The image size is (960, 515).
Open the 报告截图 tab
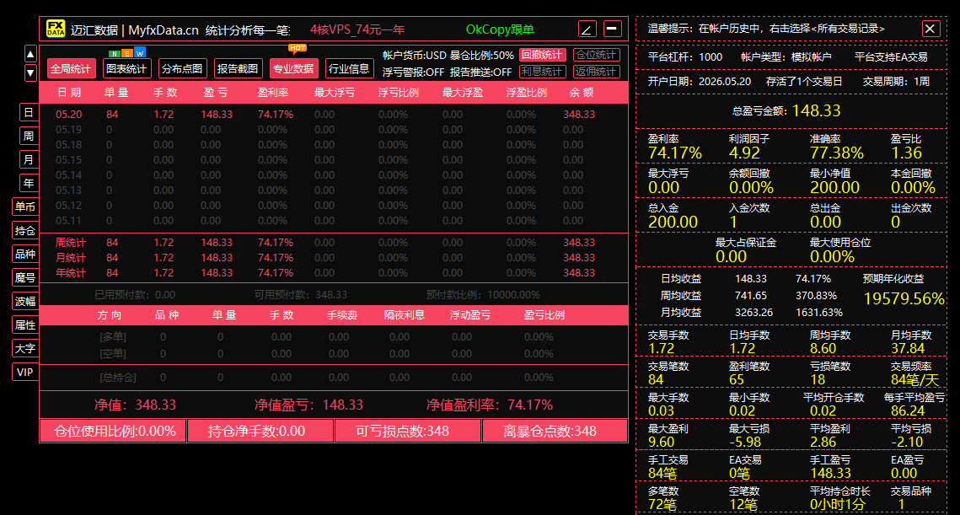tap(239, 68)
